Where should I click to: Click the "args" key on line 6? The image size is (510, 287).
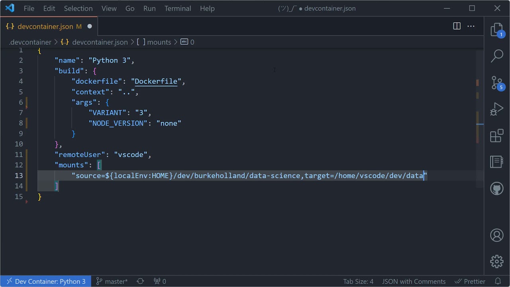pos(84,102)
